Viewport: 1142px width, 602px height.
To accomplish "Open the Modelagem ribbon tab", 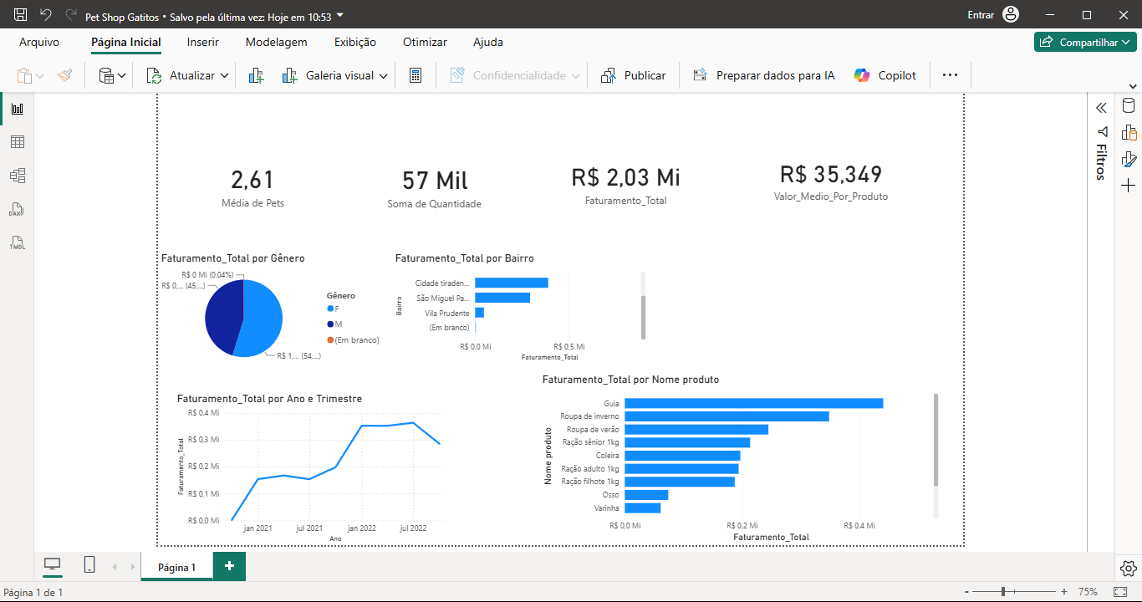I will (276, 42).
